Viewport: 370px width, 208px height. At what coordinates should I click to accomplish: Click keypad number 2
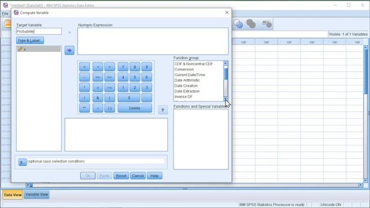135,87
